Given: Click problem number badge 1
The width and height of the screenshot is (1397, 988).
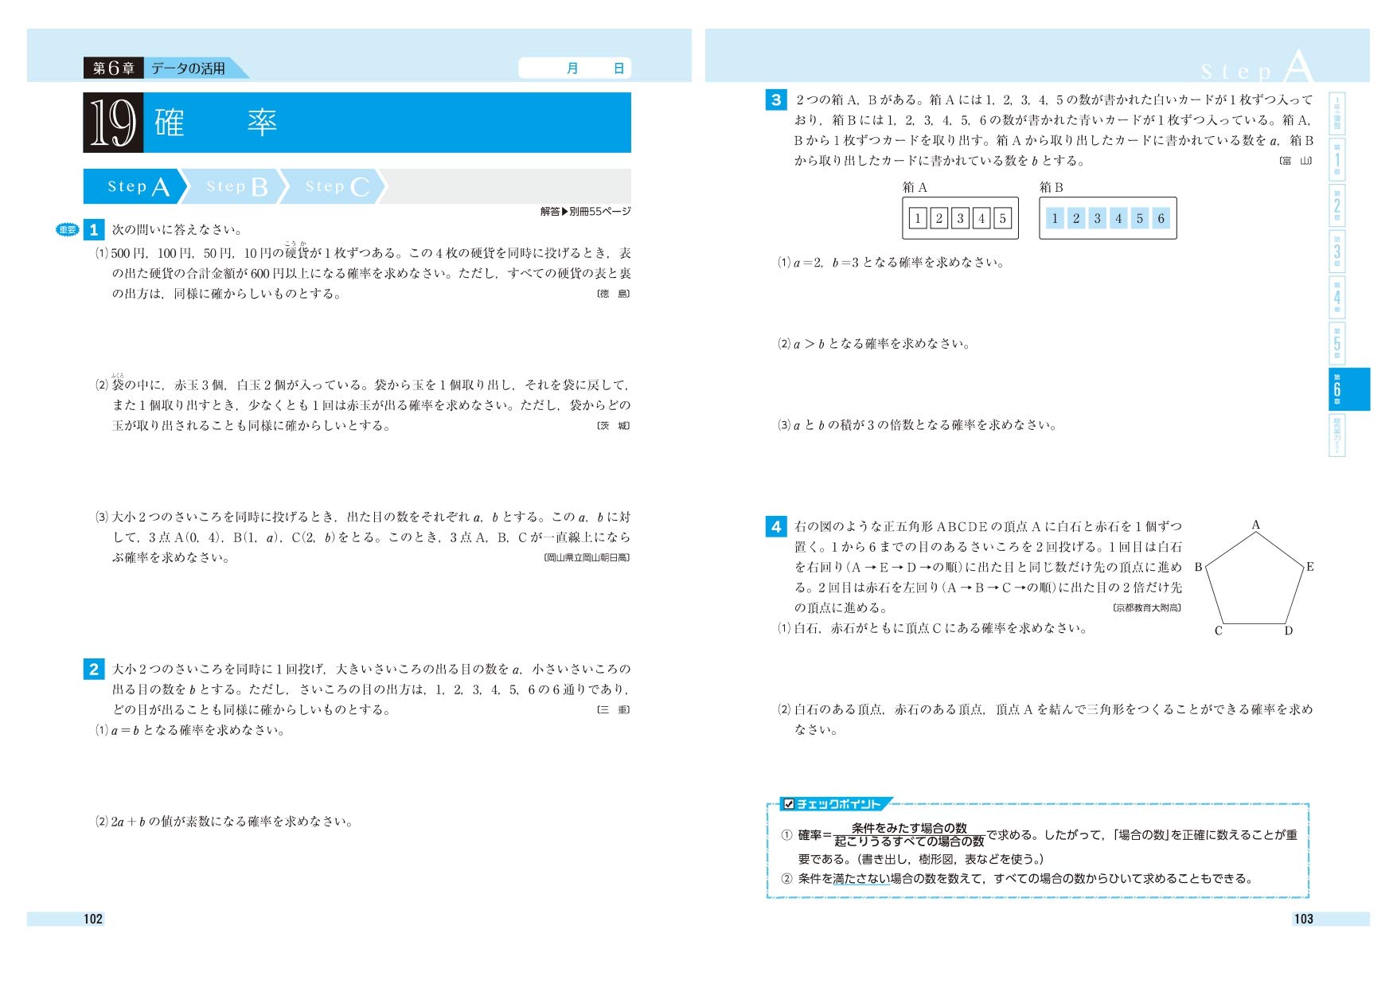Looking at the screenshot, I should click(95, 228).
